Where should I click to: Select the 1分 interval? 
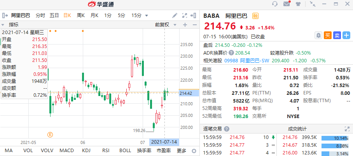(108, 15)
